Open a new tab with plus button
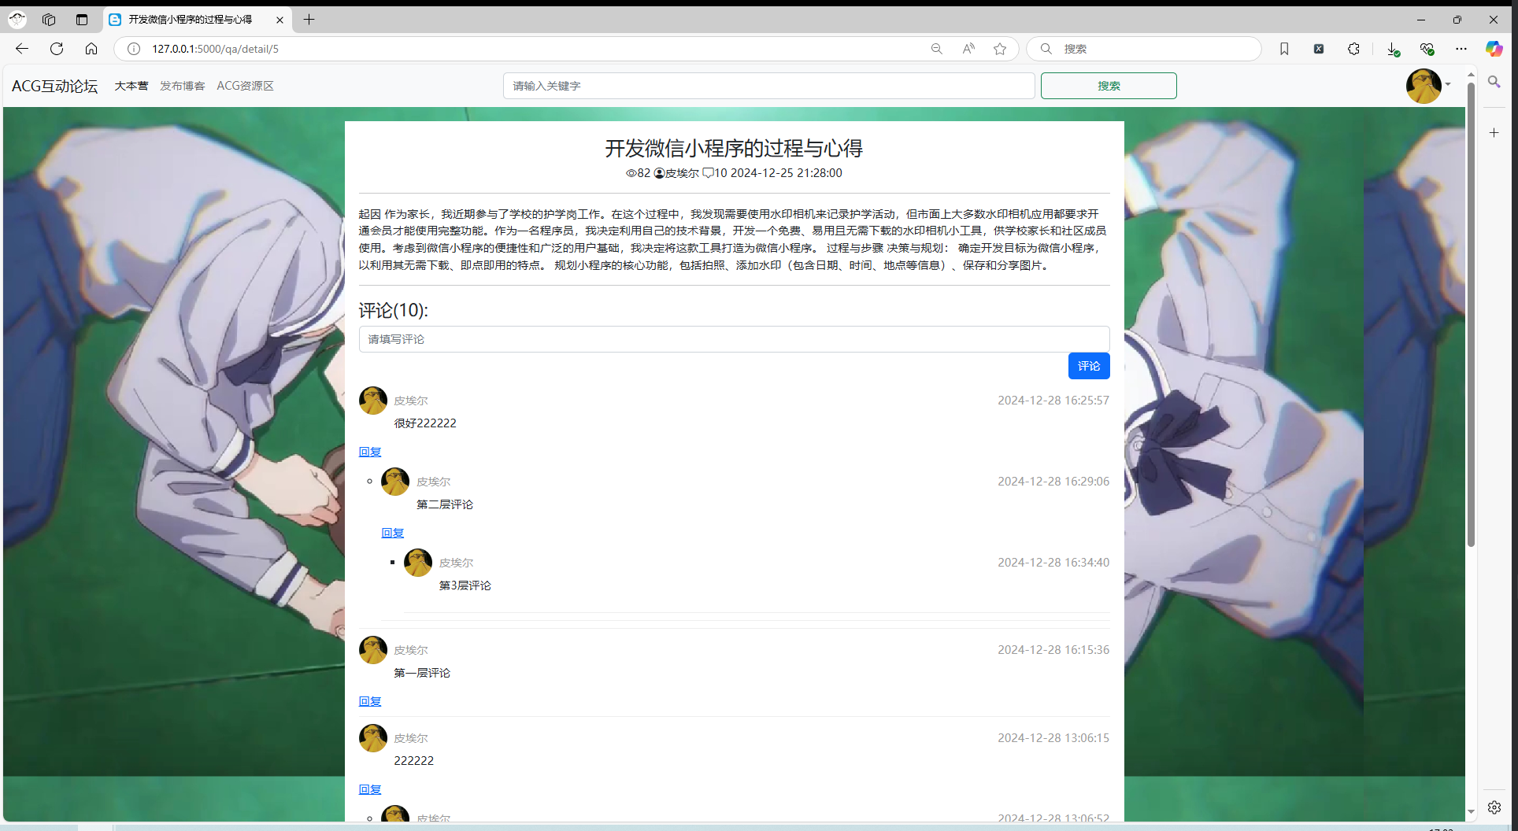Image resolution: width=1518 pixels, height=831 pixels. (309, 20)
